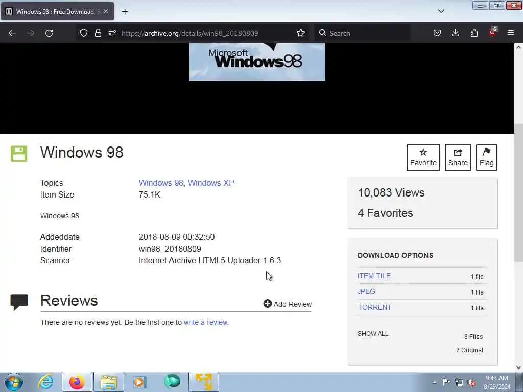The width and height of the screenshot is (523, 392).
Task: Click the page vertical scrollbar thumb
Action: [519, 192]
